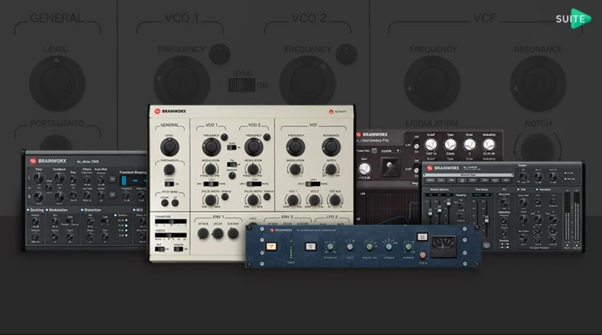602x335 pixels.
Task: Click the VCO 2 Pulse Width knob
Action: click(252, 200)
